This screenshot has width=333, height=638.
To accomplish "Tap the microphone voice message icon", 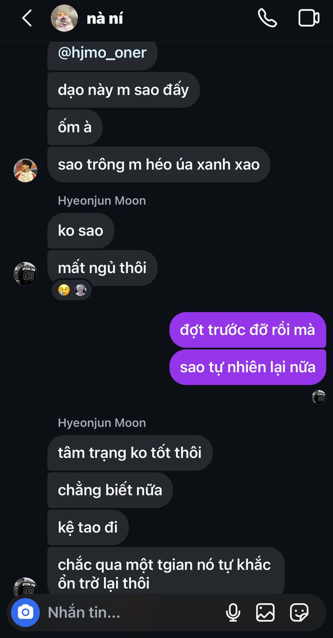I will (x=233, y=612).
